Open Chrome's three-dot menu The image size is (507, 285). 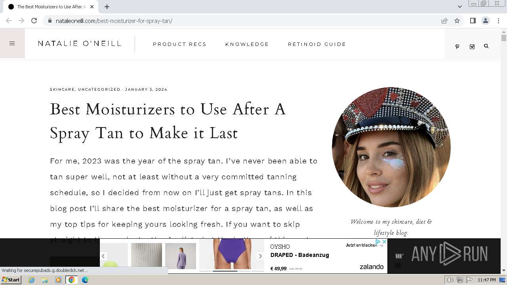tap(498, 21)
